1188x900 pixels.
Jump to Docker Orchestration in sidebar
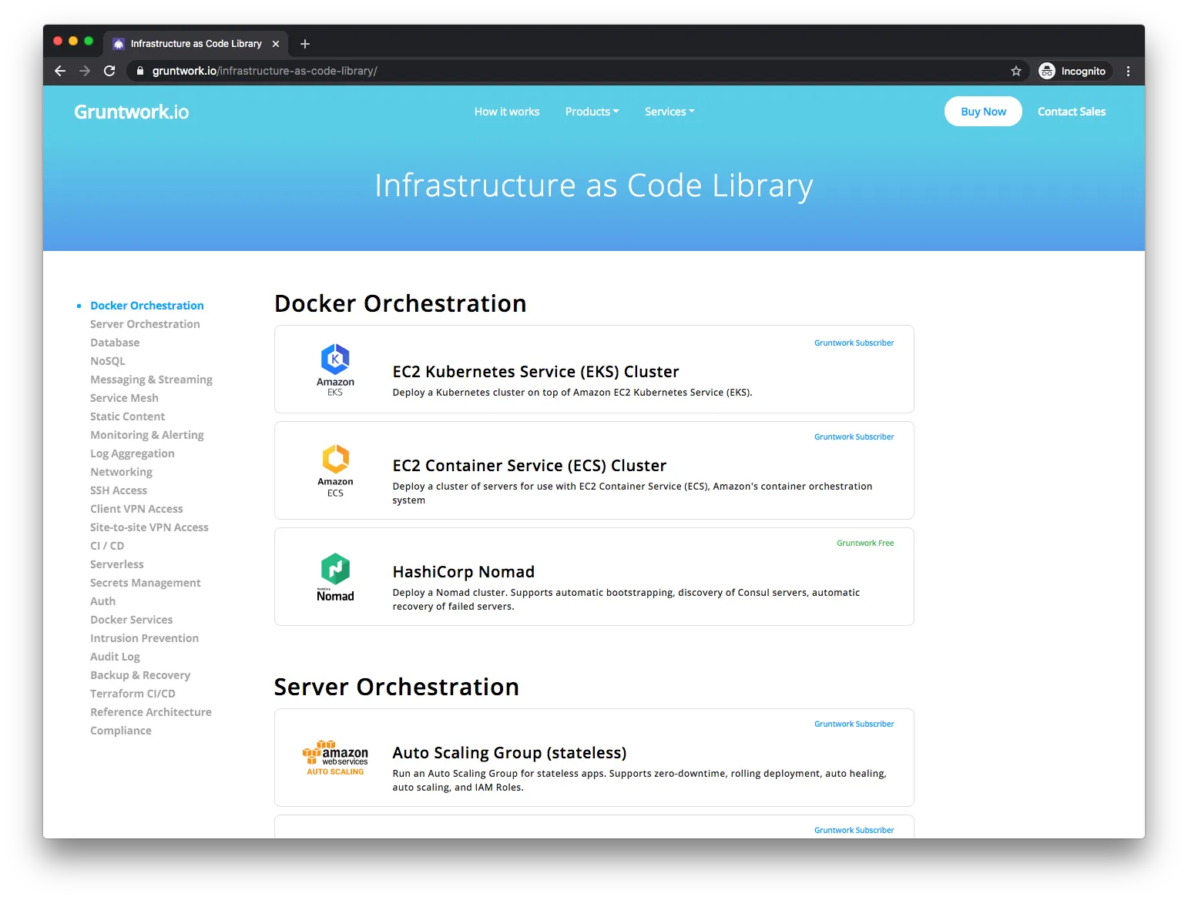(147, 306)
